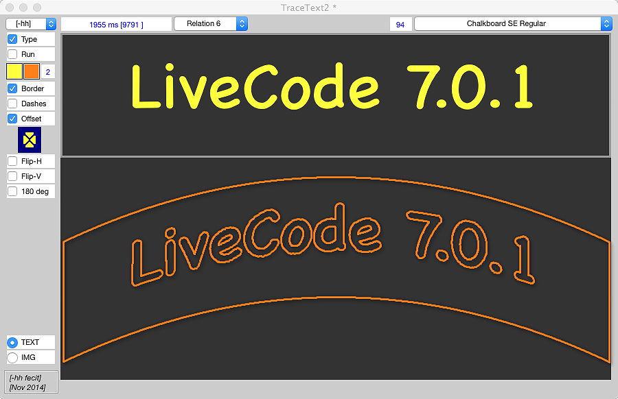This screenshot has height=399, width=618.
Task: Click the yellow color swatch
Action: [14, 71]
